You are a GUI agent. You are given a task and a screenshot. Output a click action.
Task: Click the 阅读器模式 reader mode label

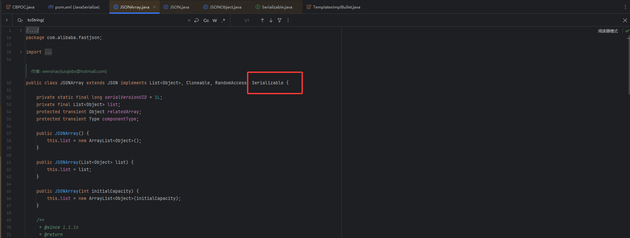coord(608,31)
